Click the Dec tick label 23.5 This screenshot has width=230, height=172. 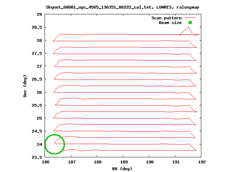(37, 157)
